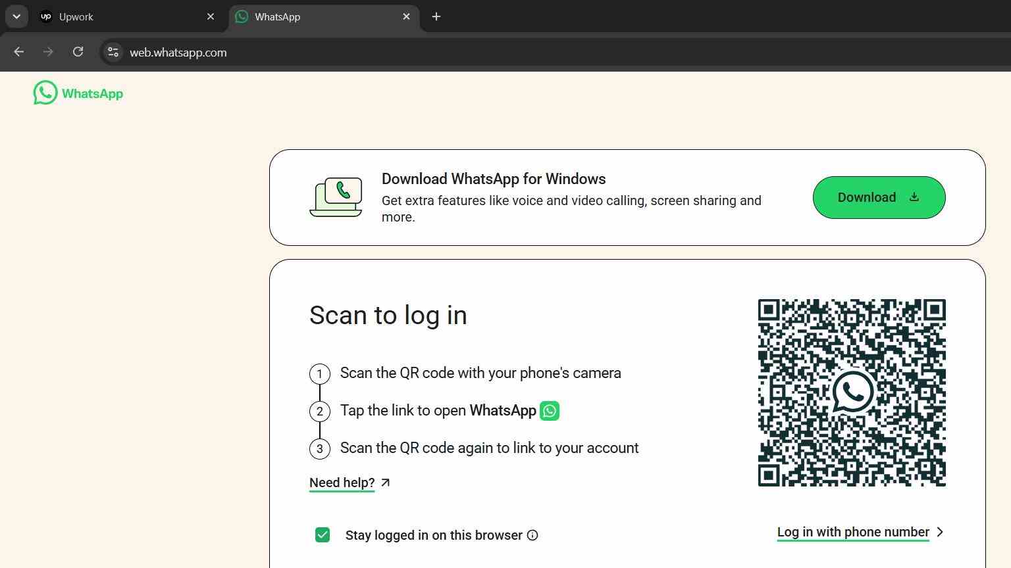
Task: Close the Upwork tab
Action: (211, 16)
